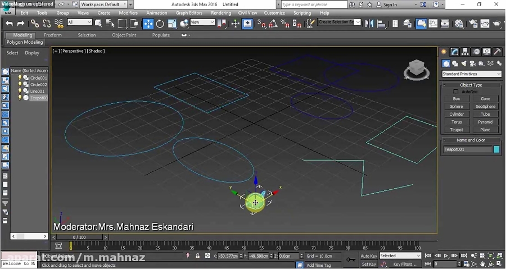Open the Rendering menu

pyautogui.click(x=221, y=13)
